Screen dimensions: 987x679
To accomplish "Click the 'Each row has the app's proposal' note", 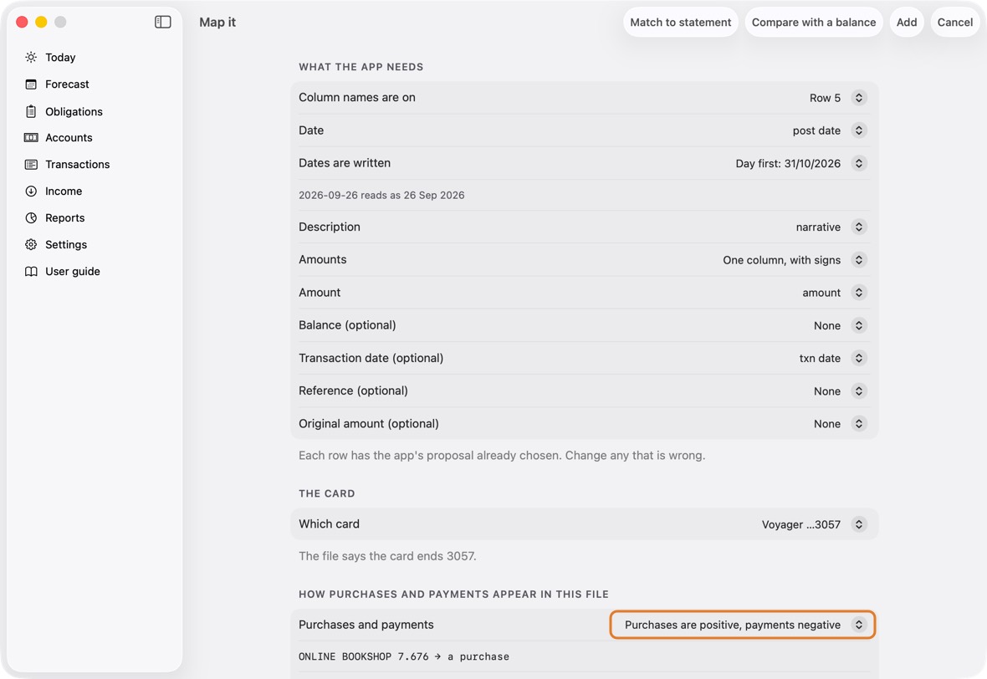I will tap(502, 456).
